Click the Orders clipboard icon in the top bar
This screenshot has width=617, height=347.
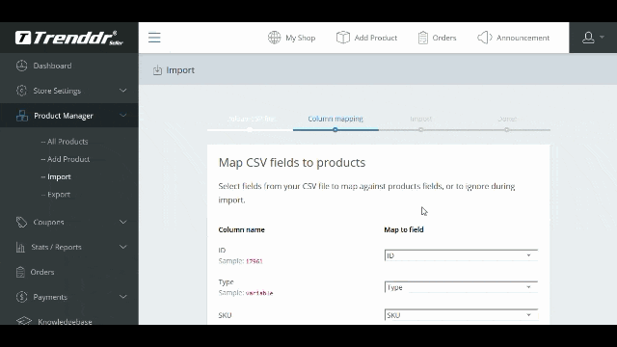(423, 38)
